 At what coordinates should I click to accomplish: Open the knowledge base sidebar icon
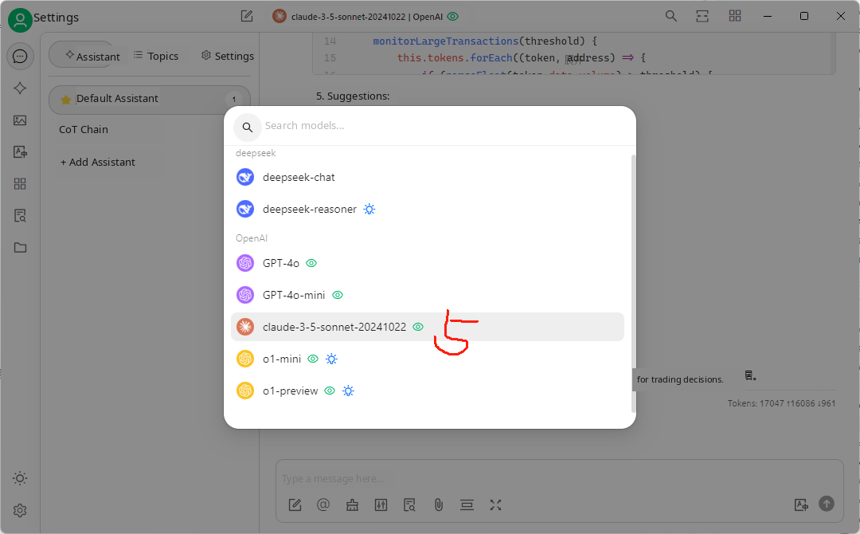click(20, 216)
